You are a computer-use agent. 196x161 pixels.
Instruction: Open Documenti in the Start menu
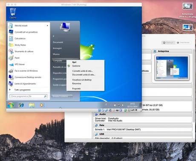pyautogui.click(x=58, y=42)
